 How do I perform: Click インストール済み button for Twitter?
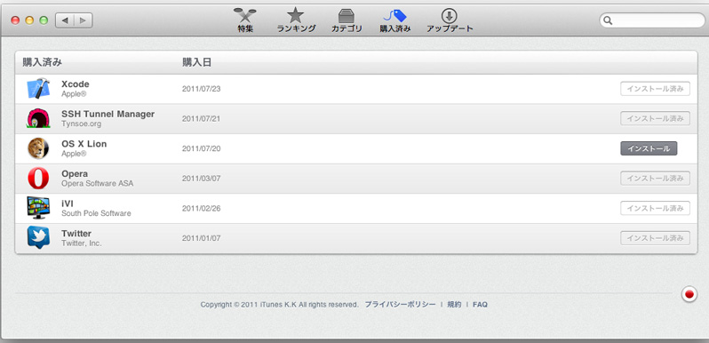tap(655, 238)
